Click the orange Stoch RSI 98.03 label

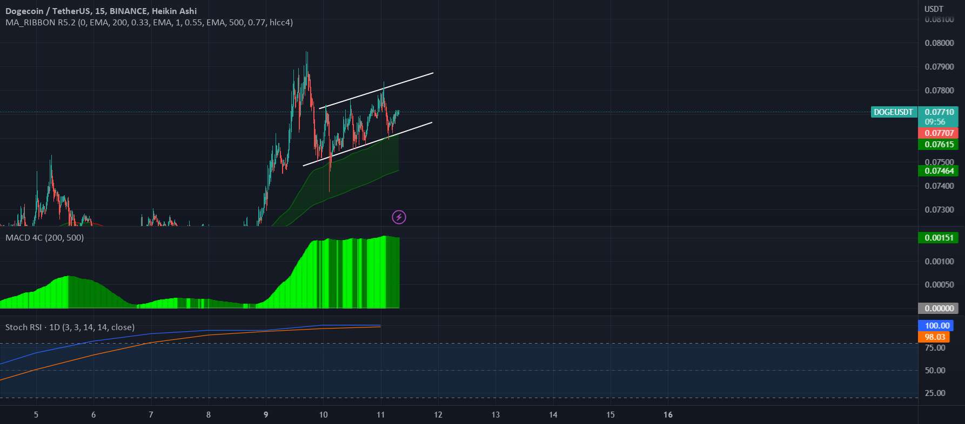click(934, 337)
